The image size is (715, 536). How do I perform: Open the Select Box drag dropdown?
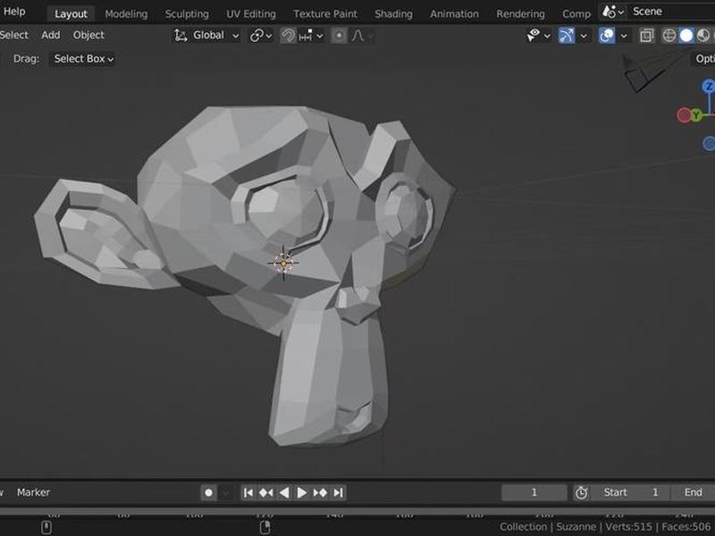click(82, 59)
